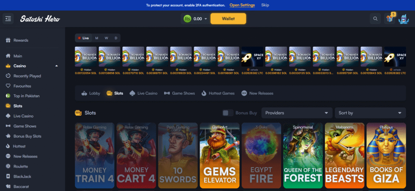Click the Roulette wheel icon in sidebar
This screenshot has width=415, height=191.
tap(8, 166)
